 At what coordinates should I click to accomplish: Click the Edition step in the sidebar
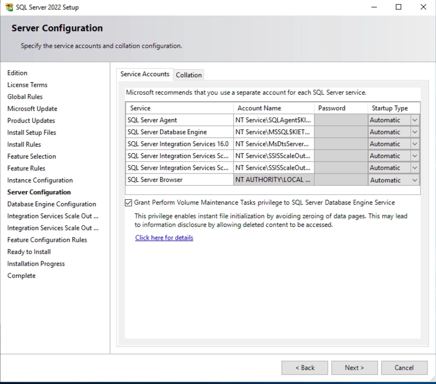pyautogui.click(x=17, y=73)
